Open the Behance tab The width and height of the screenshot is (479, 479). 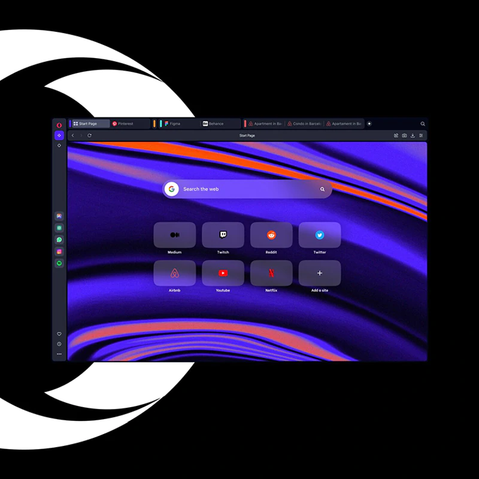pyautogui.click(x=216, y=123)
